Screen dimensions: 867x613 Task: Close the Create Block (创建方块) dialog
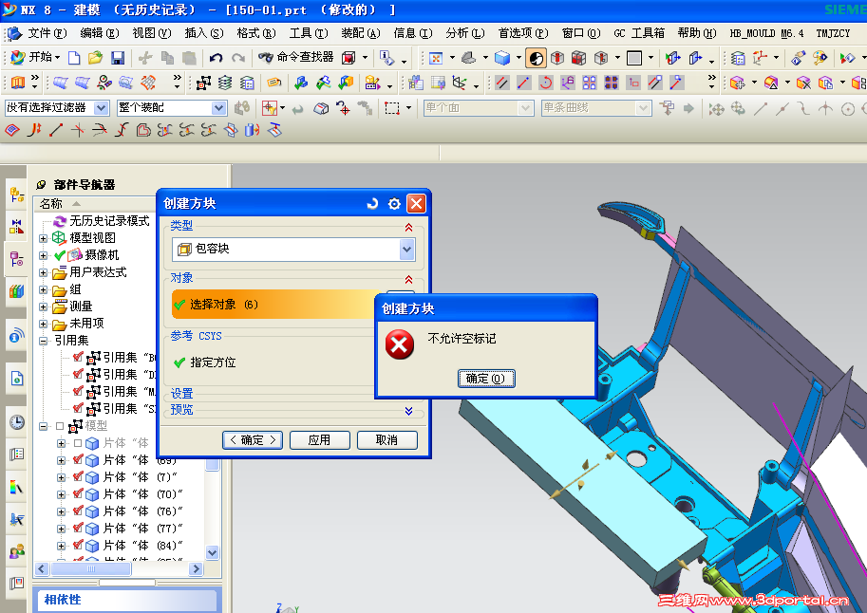(x=416, y=203)
